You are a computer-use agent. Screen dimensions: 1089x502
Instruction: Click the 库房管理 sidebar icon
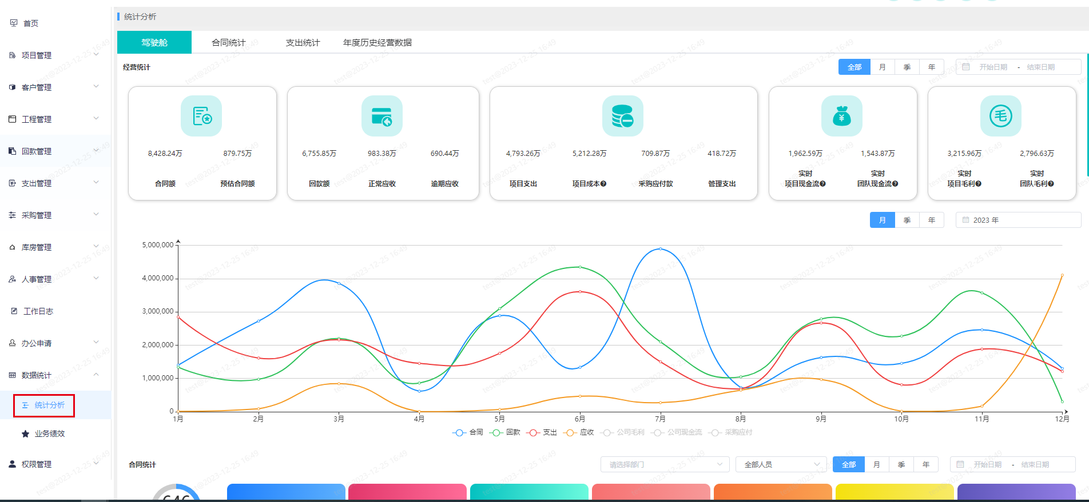[13, 247]
